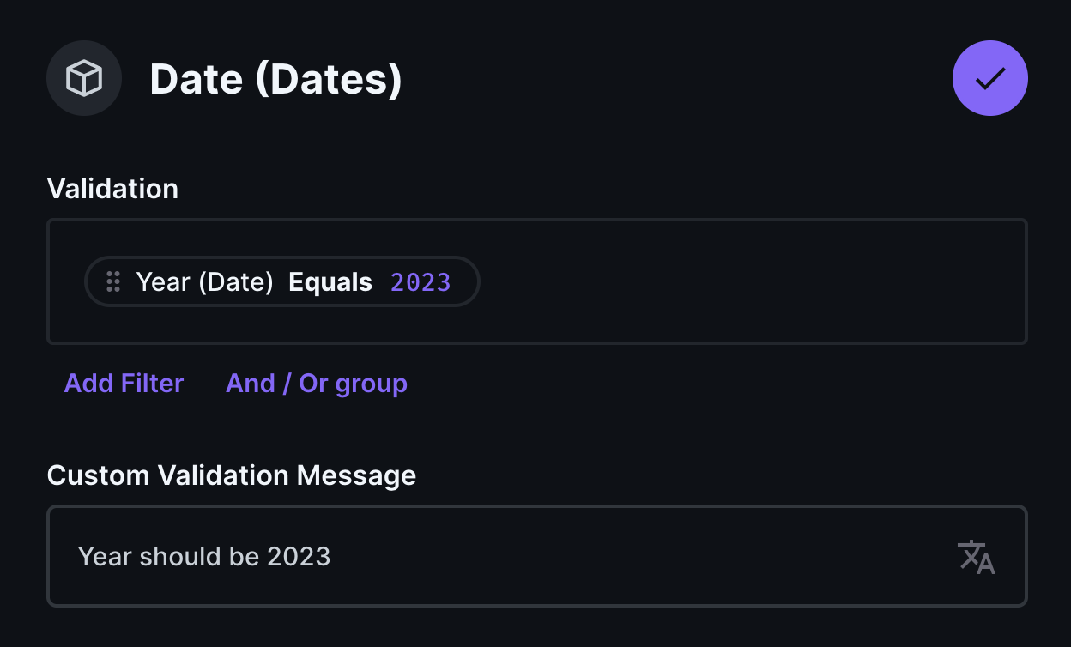Click the cube field-type icon beside the title

(84, 78)
